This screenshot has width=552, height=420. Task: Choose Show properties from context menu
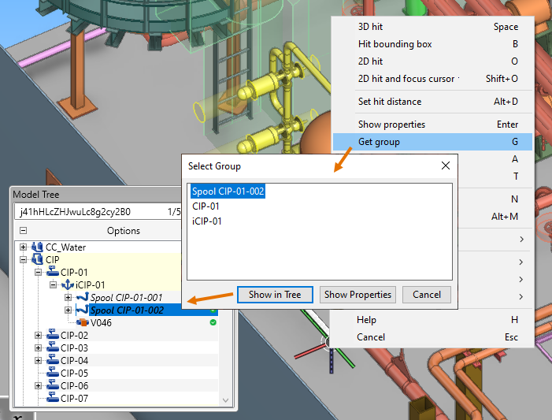tap(391, 125)
